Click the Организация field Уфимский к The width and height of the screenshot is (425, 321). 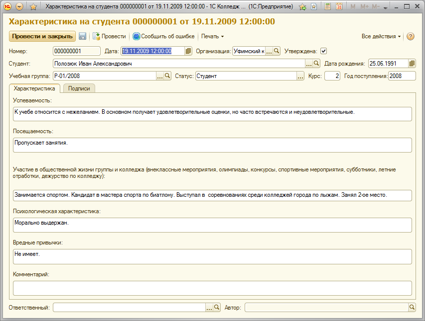pyautogui.click(x=249, y=51)
